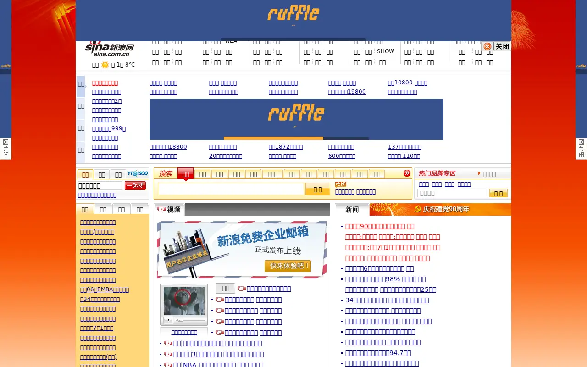Click the Yisou logo
Viewport: 587px width, 367px height.
tap(138, 173)
